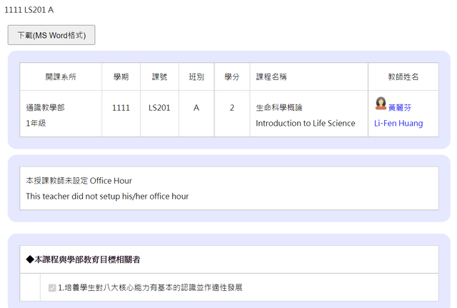Click the 開課系所 column header

pos(61,77)
